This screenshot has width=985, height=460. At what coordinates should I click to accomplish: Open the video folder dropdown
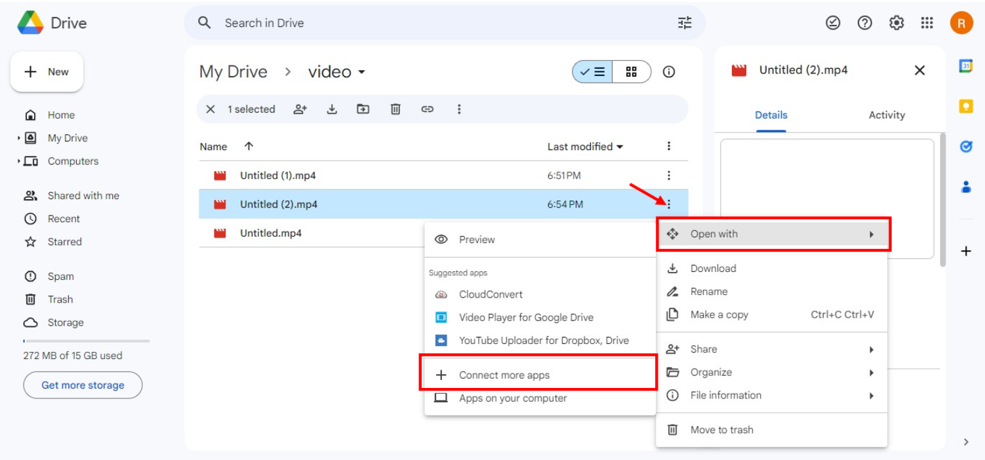point(337,72)
